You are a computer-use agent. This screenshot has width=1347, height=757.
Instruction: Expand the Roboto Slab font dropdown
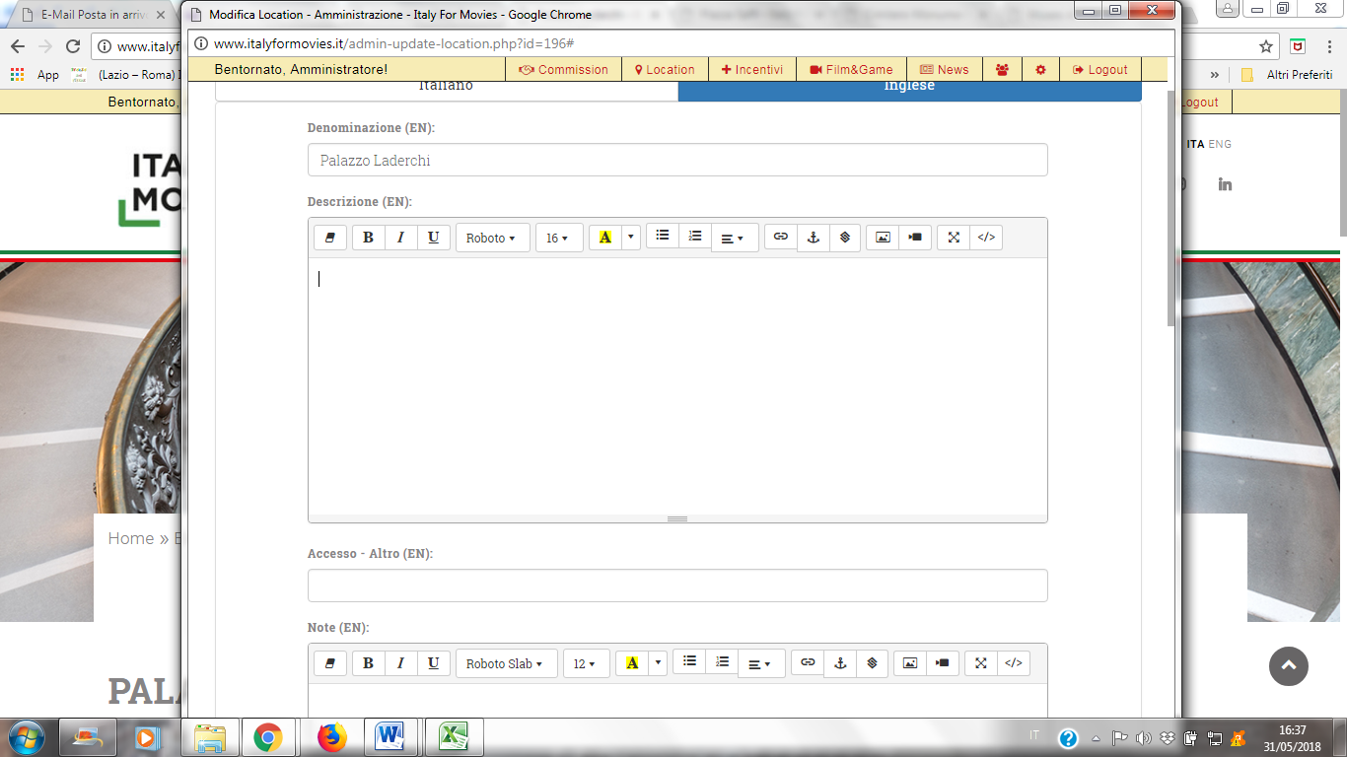(505, 663)
